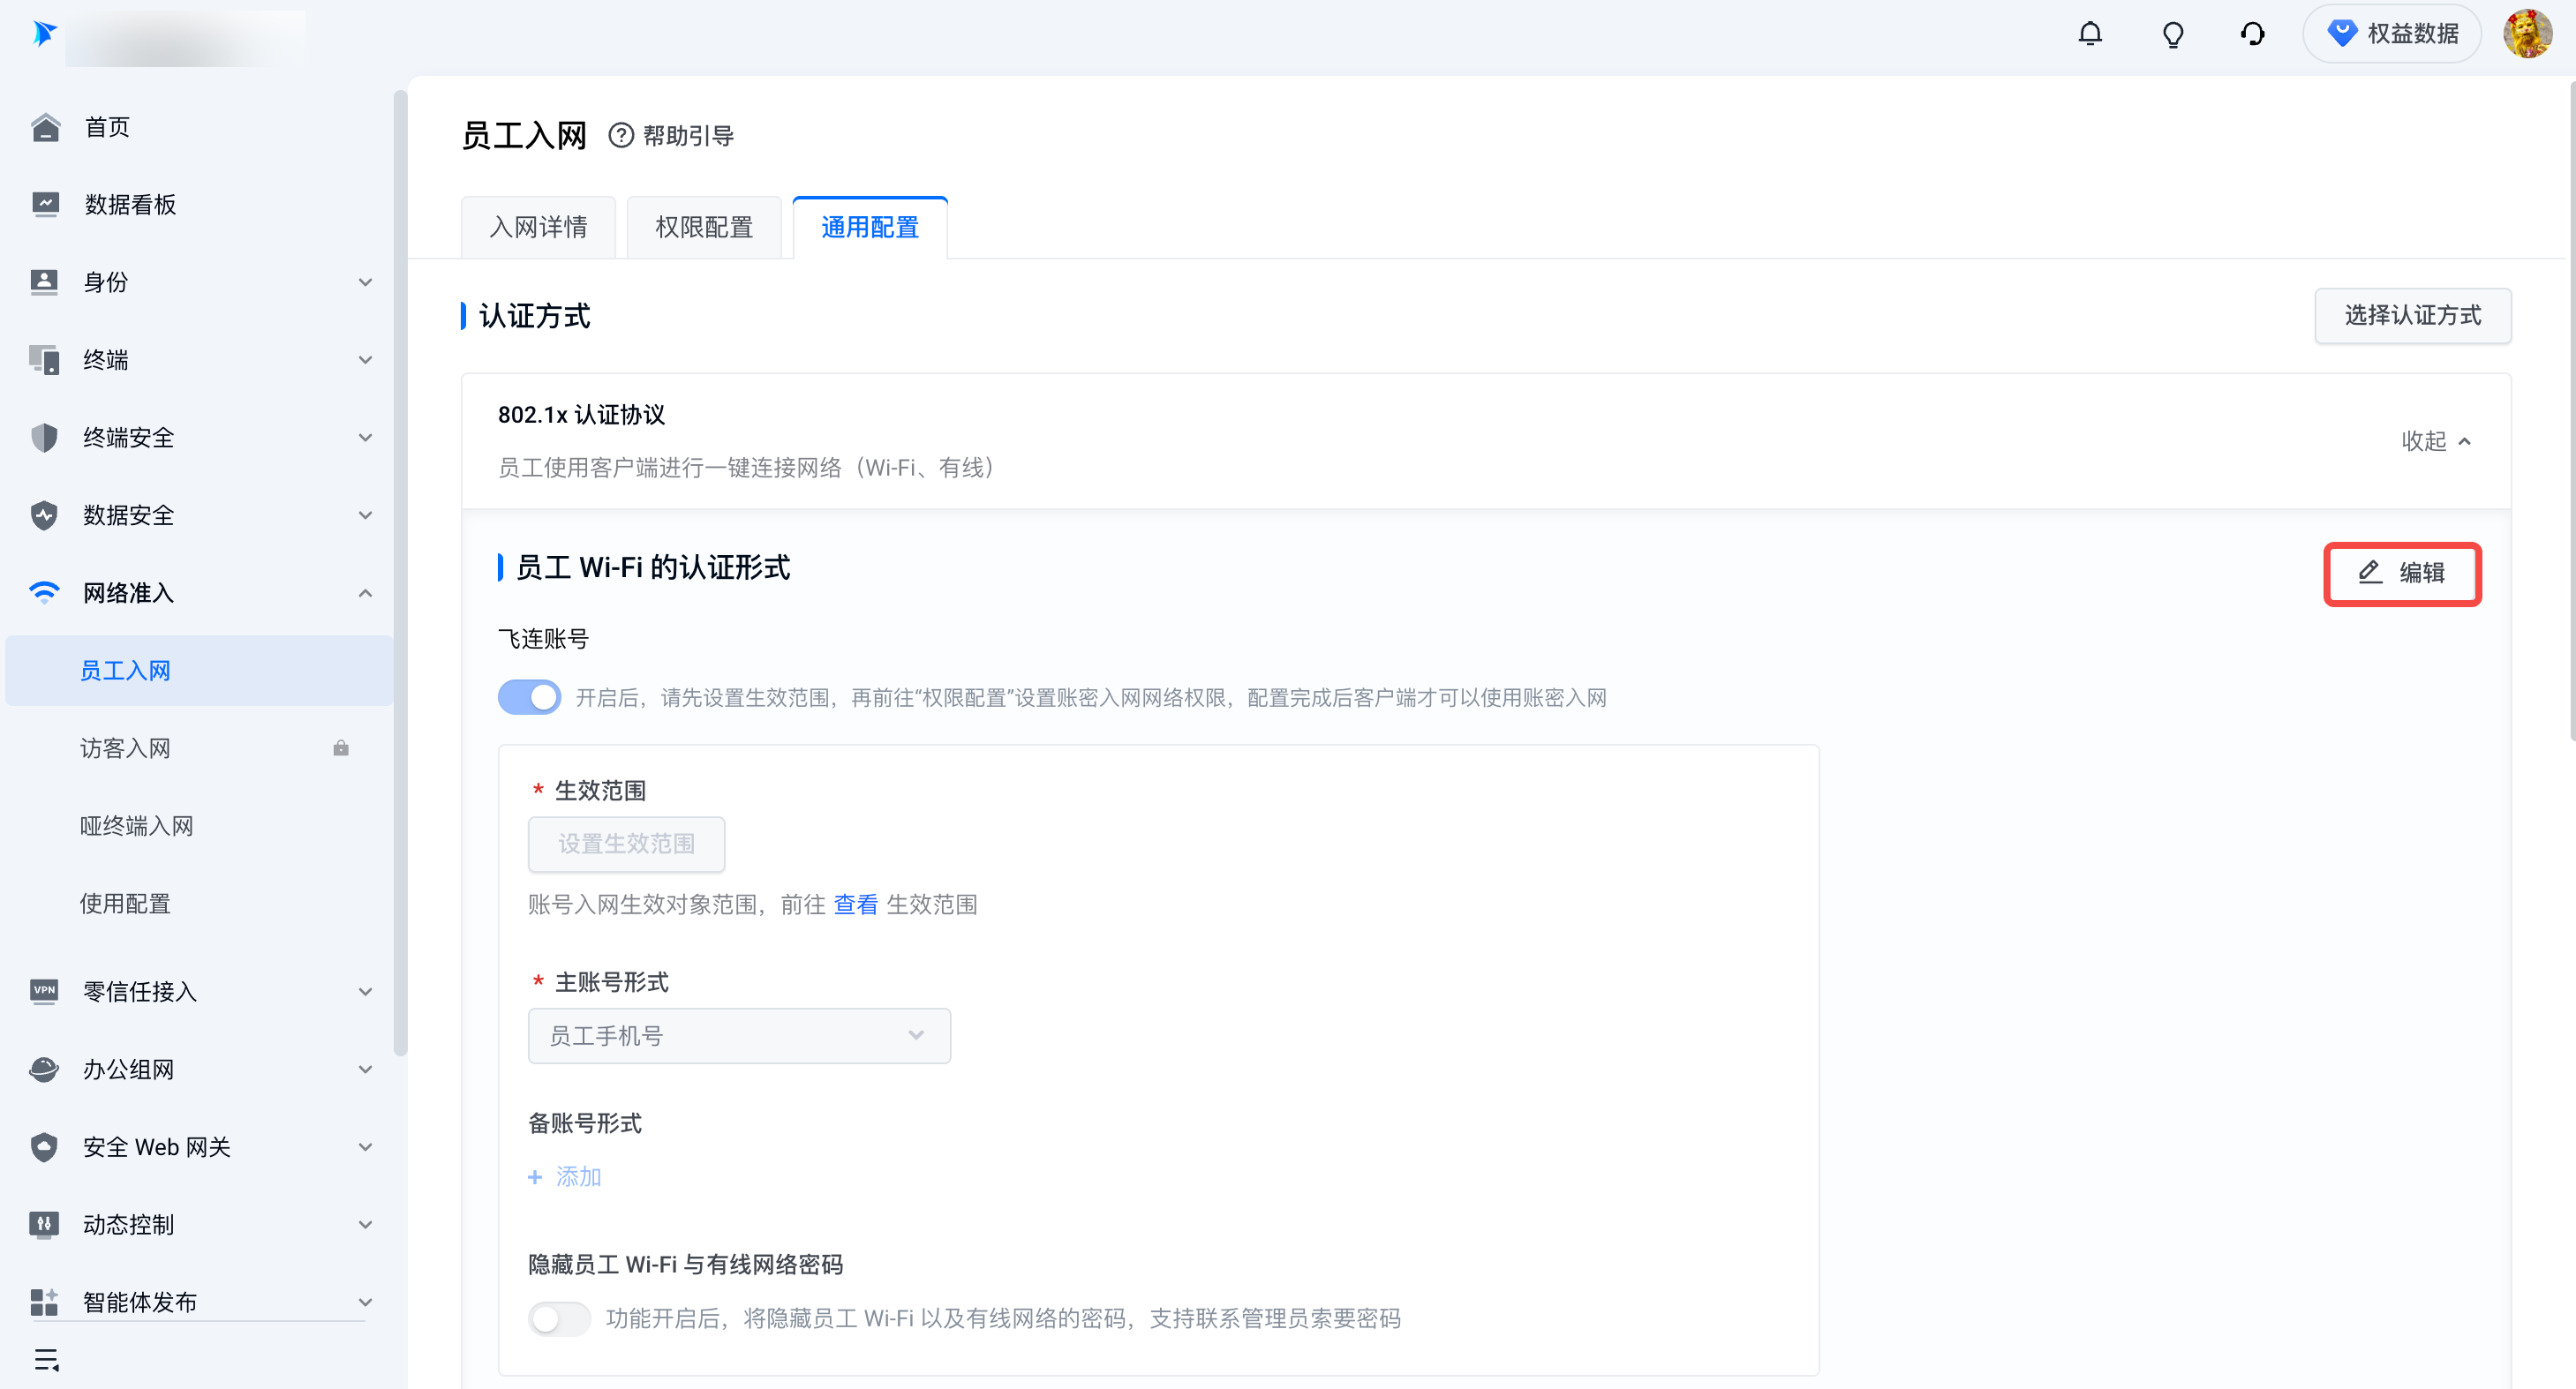Click the 首页 home icon
2576x1389 pixels.
(45, 128)
